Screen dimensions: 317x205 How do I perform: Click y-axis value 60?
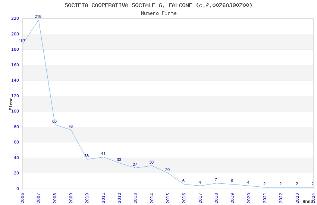16,142
